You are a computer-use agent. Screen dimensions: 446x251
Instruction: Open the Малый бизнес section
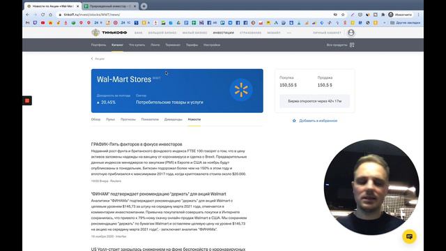click(195, 33)
